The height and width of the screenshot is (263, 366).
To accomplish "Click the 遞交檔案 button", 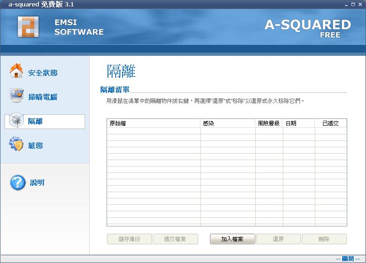I will point(175,239).
